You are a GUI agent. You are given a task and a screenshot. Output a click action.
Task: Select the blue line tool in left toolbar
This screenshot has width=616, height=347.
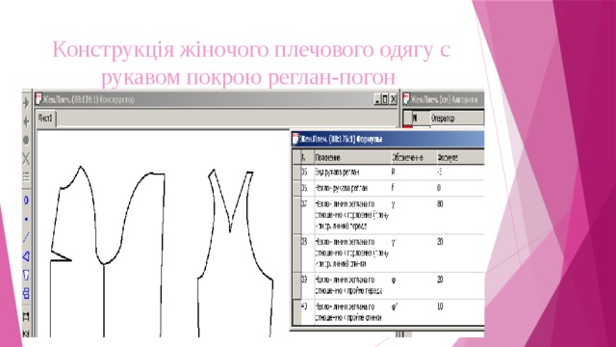26,237
